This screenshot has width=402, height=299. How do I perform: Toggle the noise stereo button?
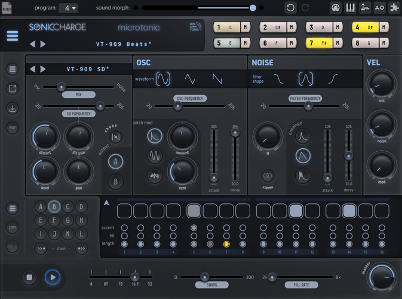pyautogui.click(x=268, y=176)
